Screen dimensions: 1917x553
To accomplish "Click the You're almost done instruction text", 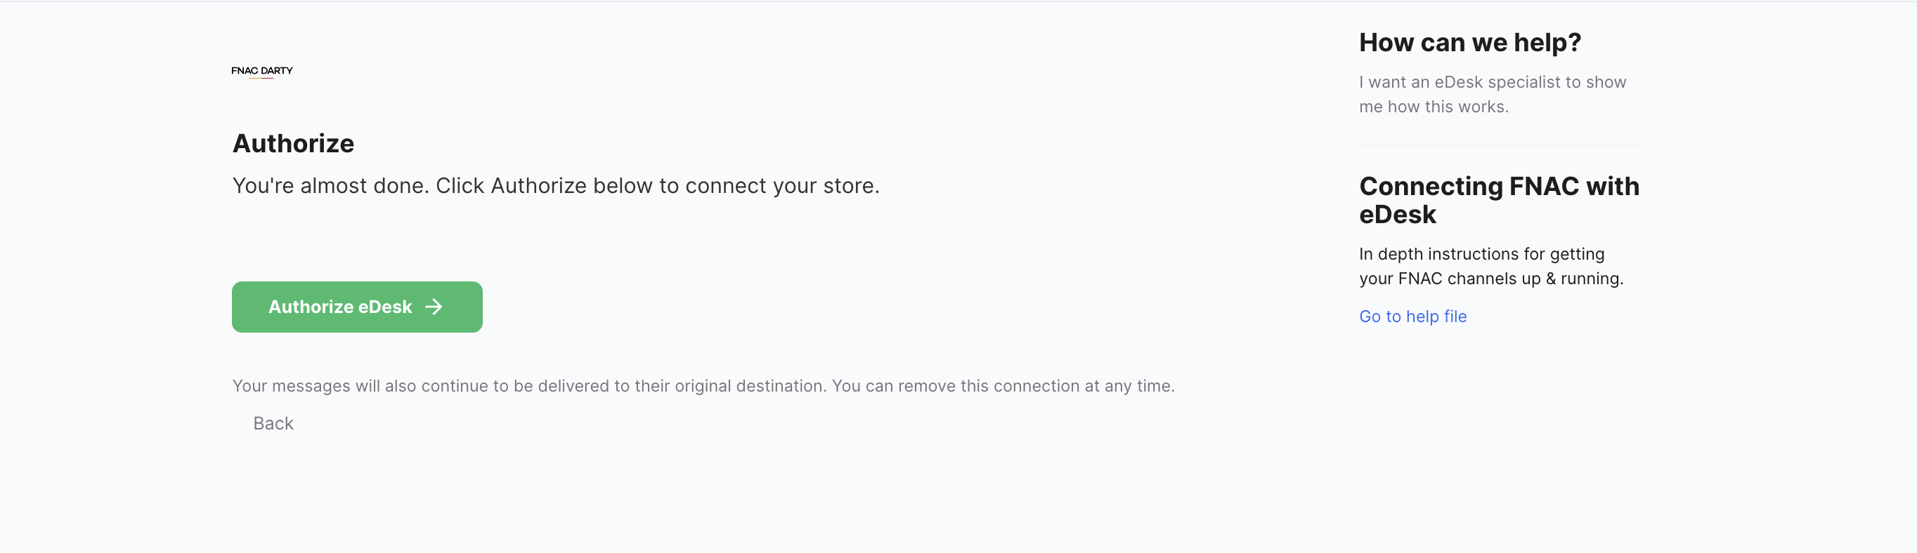I will [556, 186].
